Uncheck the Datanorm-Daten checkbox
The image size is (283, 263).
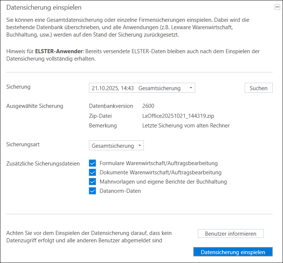click(x=93, y=191)
